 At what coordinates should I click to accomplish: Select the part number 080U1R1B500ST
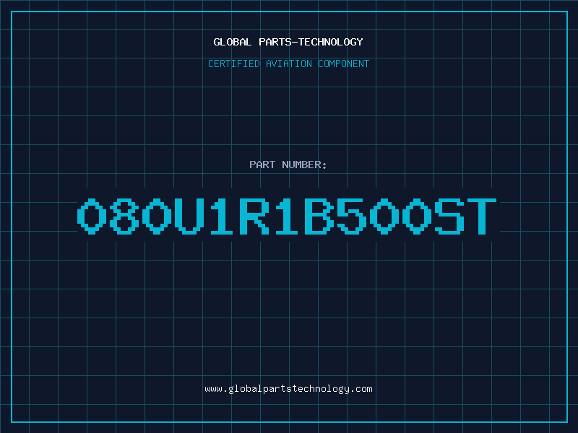tap(287, 216)
